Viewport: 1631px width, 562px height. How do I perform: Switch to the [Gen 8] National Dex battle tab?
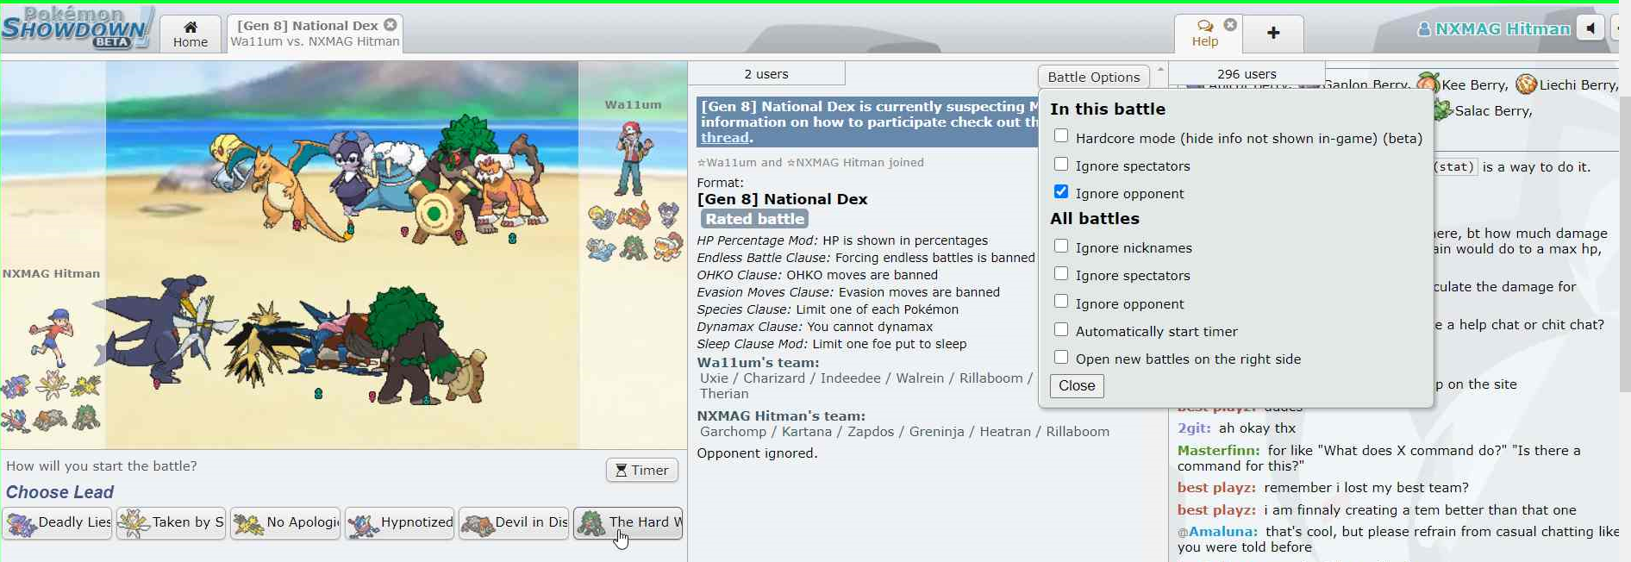click(315, 34)
